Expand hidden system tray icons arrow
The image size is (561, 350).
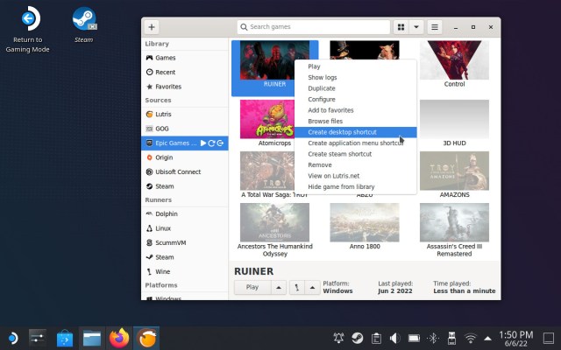click(x=487, y=339)
